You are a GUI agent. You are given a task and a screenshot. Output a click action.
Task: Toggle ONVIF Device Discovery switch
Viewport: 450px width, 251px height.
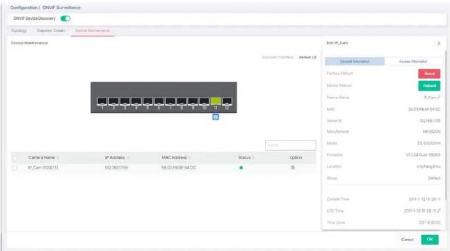(x=65, y=18)
